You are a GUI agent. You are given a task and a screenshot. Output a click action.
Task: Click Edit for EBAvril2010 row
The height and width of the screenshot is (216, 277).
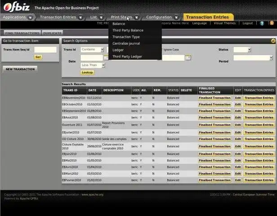[x=238, y=167]
